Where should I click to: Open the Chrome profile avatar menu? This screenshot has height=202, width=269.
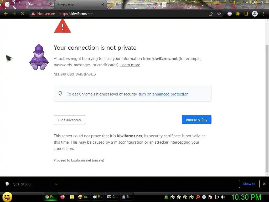point(255,14)
